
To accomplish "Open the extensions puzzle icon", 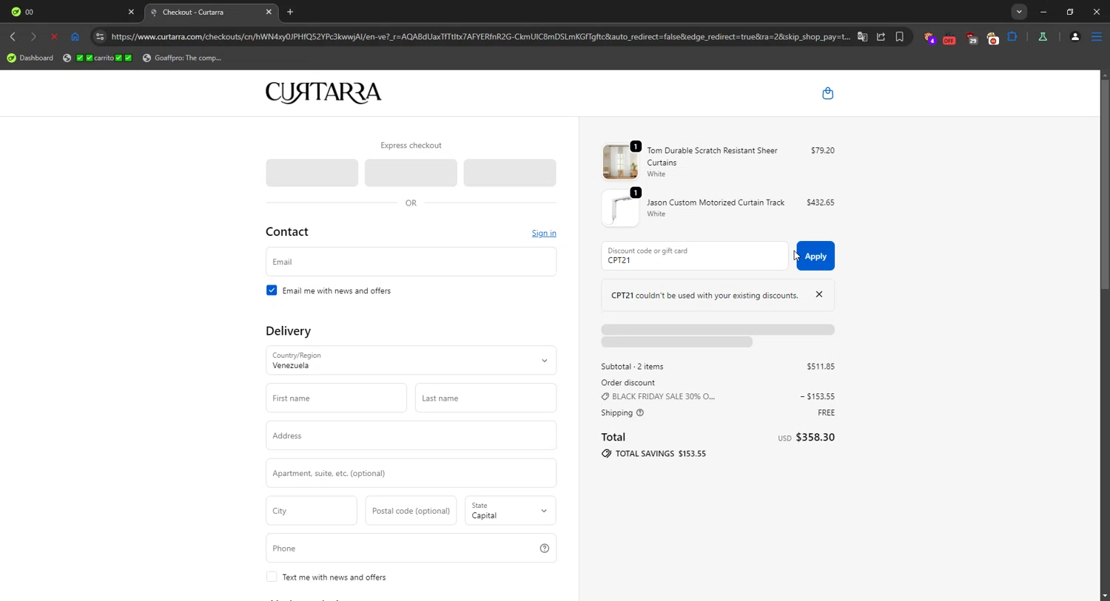I will click(x=1012, y=36).
